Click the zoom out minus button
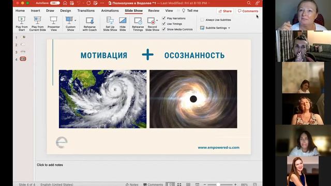Image resolution: width=331 pixels, height=186 pixels. 205,184
